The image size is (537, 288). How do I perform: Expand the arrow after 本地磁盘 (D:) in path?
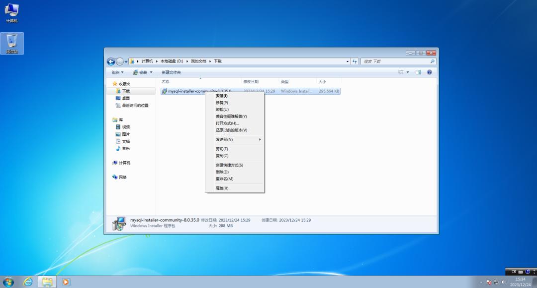187,61
